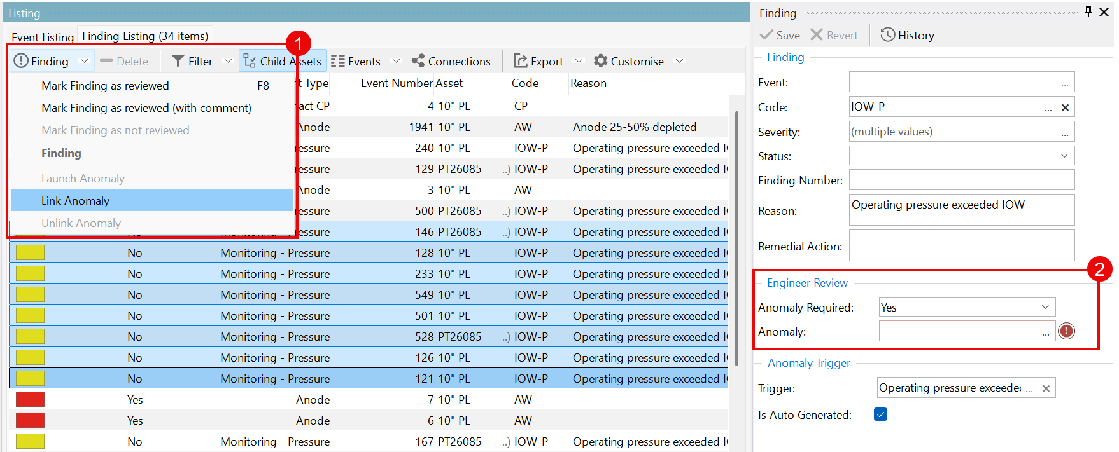
Task: Click the Export icon
Action: coord(521,61)
